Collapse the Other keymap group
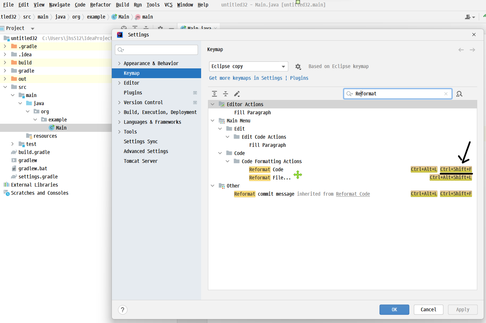 (x=213, y=186)
